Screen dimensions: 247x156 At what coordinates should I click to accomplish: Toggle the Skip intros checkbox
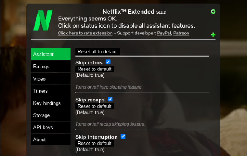click(108, 62)
